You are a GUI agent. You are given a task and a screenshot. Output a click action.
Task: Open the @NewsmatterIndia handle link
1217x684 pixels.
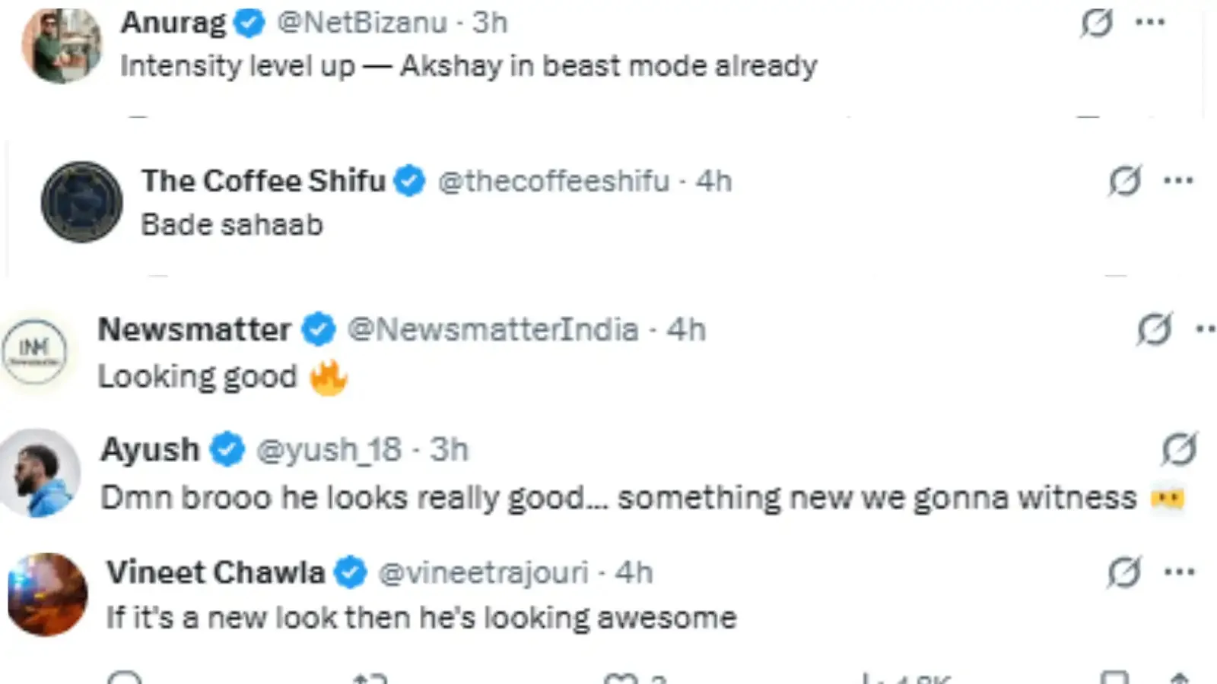[492, 330]
